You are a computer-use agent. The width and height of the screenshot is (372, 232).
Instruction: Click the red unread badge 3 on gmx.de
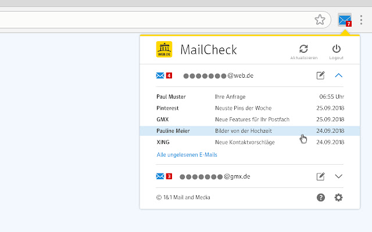[169, 176]
